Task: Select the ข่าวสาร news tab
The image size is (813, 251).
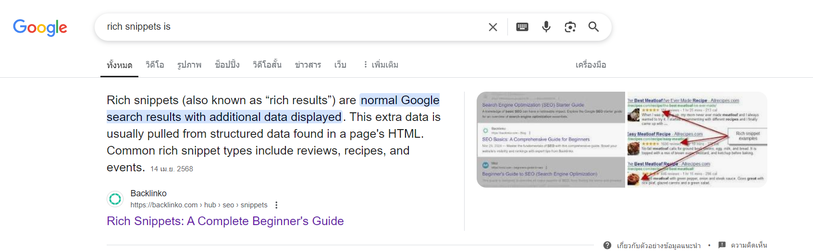Action: coord(308,65)
